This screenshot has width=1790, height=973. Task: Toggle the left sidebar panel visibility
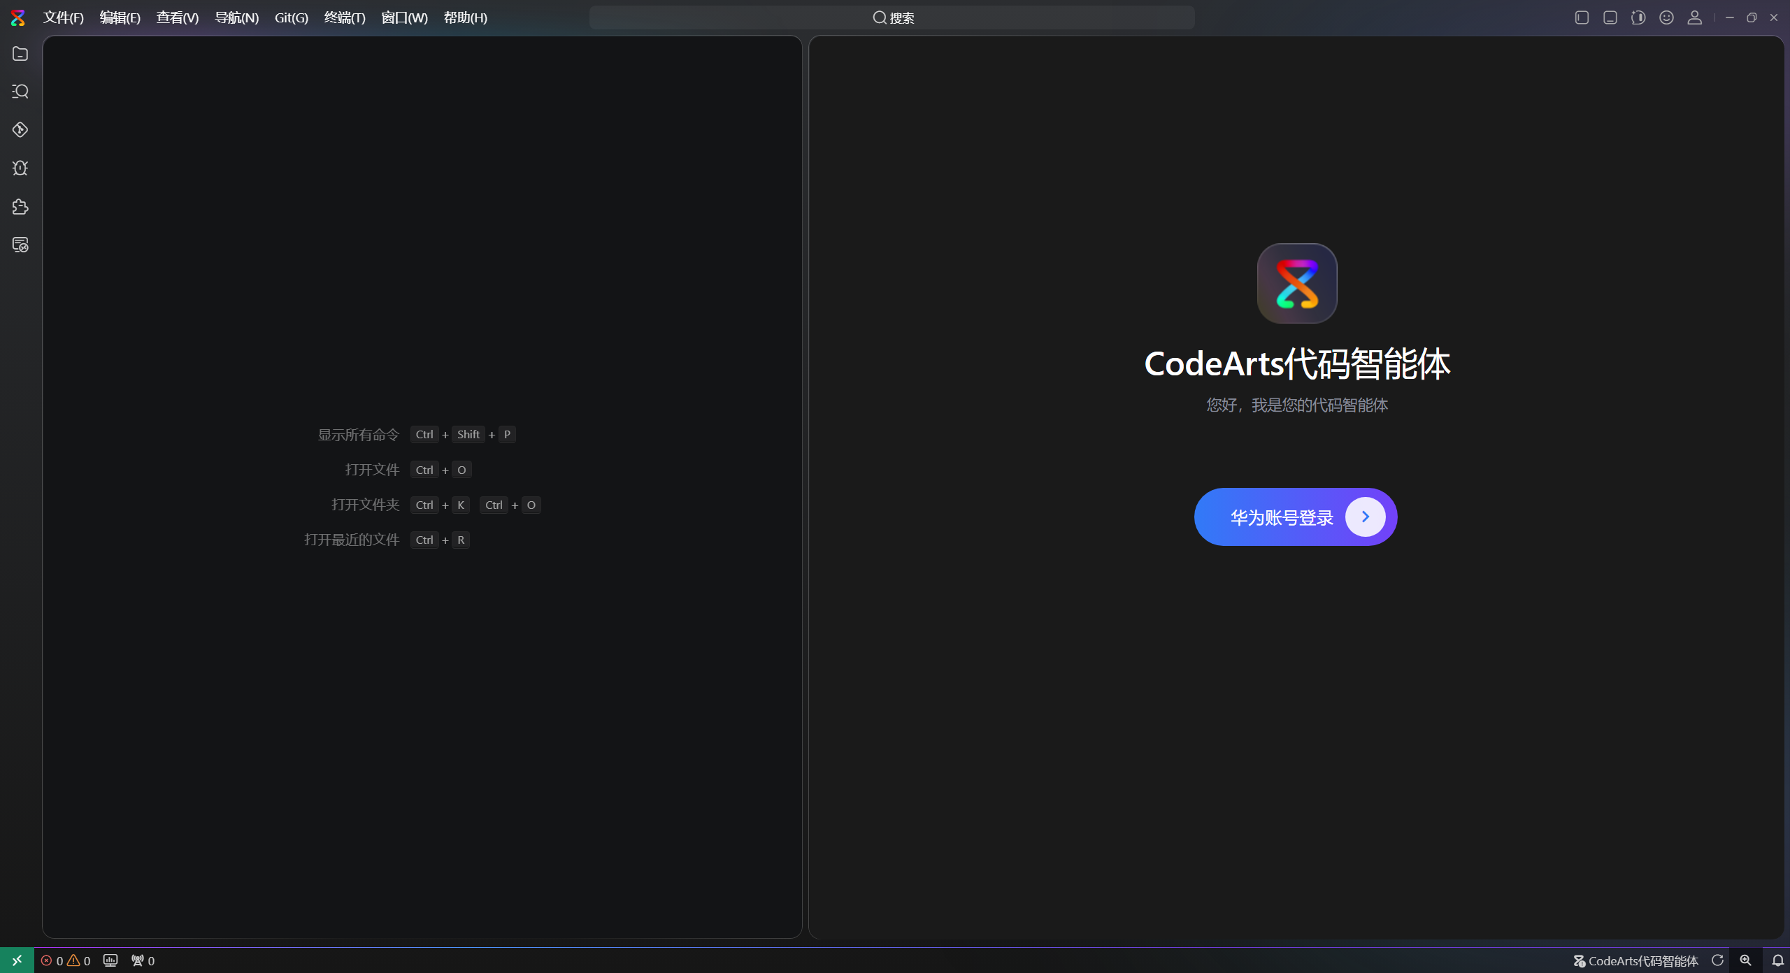point(1582,17)
